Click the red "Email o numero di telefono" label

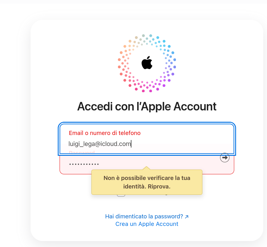pyautogui.click(x=105, y=133)
